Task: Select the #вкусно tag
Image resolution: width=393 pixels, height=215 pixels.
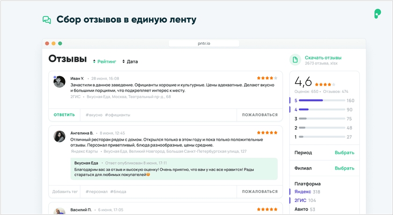Action: click(94, 115)
